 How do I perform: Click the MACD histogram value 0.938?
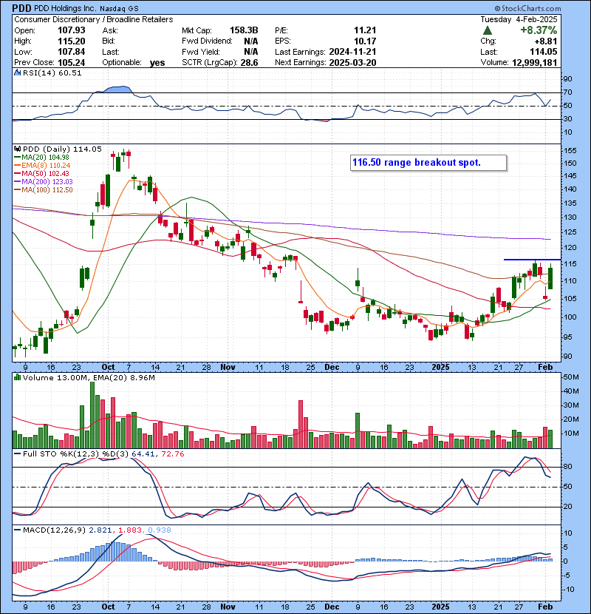coord(159,530)
